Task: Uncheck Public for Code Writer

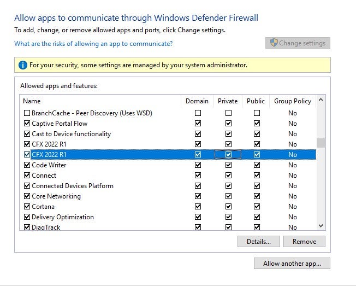Action: pyautogui.click(x=257, y=165)
